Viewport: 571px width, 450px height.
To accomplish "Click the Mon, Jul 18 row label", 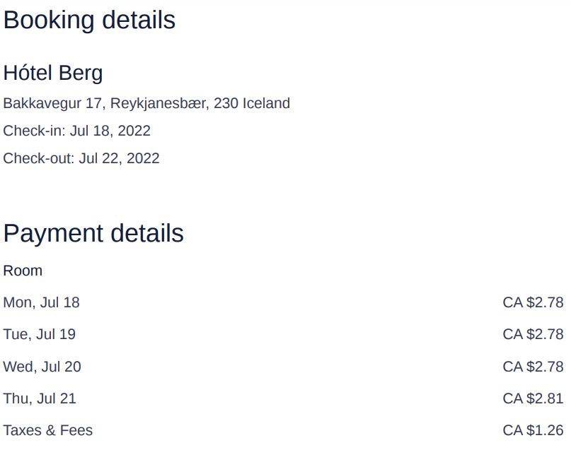I will pos(41,302).
